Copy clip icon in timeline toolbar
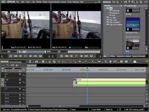This screenshot has height=112, width=149. (54, 62)
